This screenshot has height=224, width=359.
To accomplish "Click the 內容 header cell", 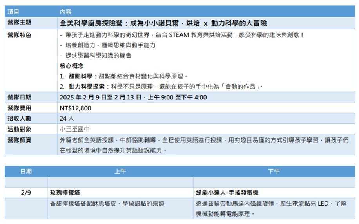I will point(66,12).
